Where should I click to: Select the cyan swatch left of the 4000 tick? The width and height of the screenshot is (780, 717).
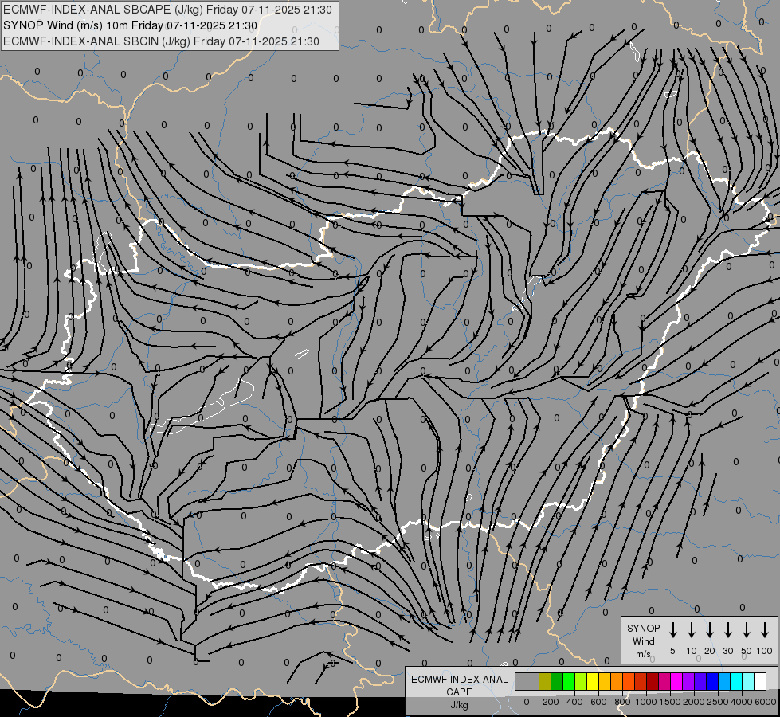point(737,681)
